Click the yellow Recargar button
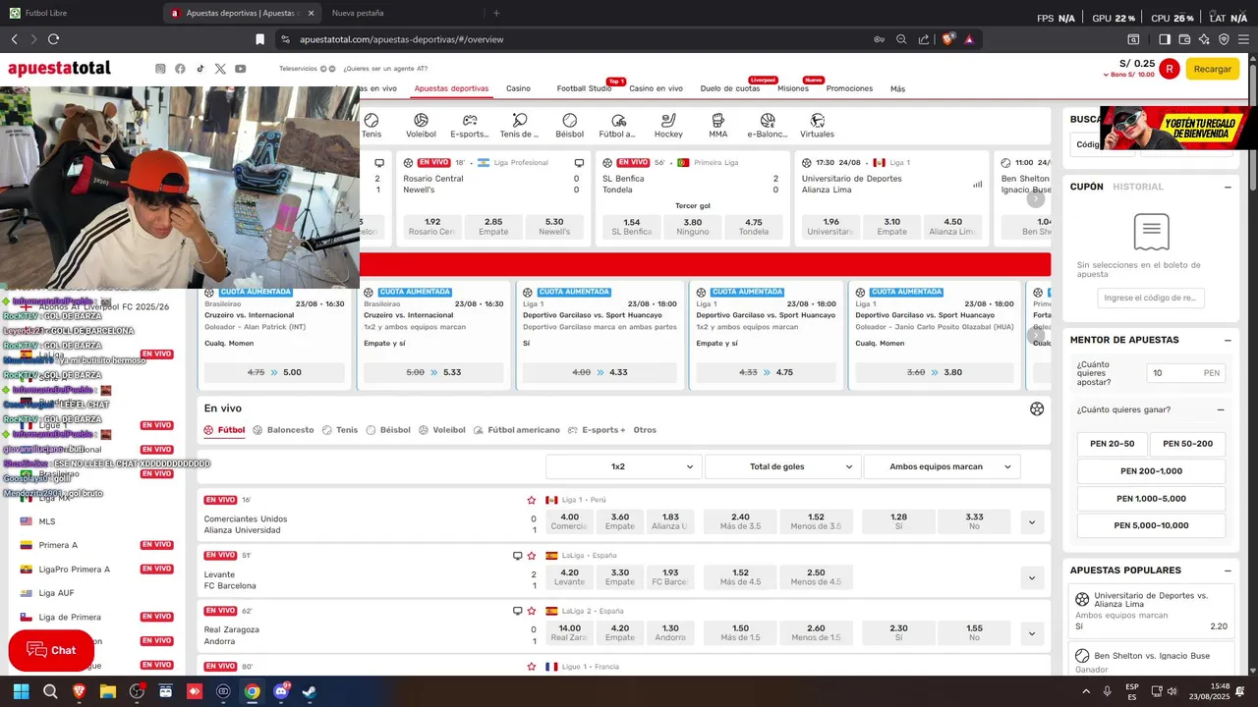 1213,69
